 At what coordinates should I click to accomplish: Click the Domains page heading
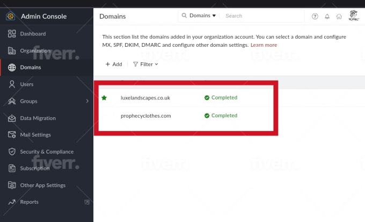112,16
